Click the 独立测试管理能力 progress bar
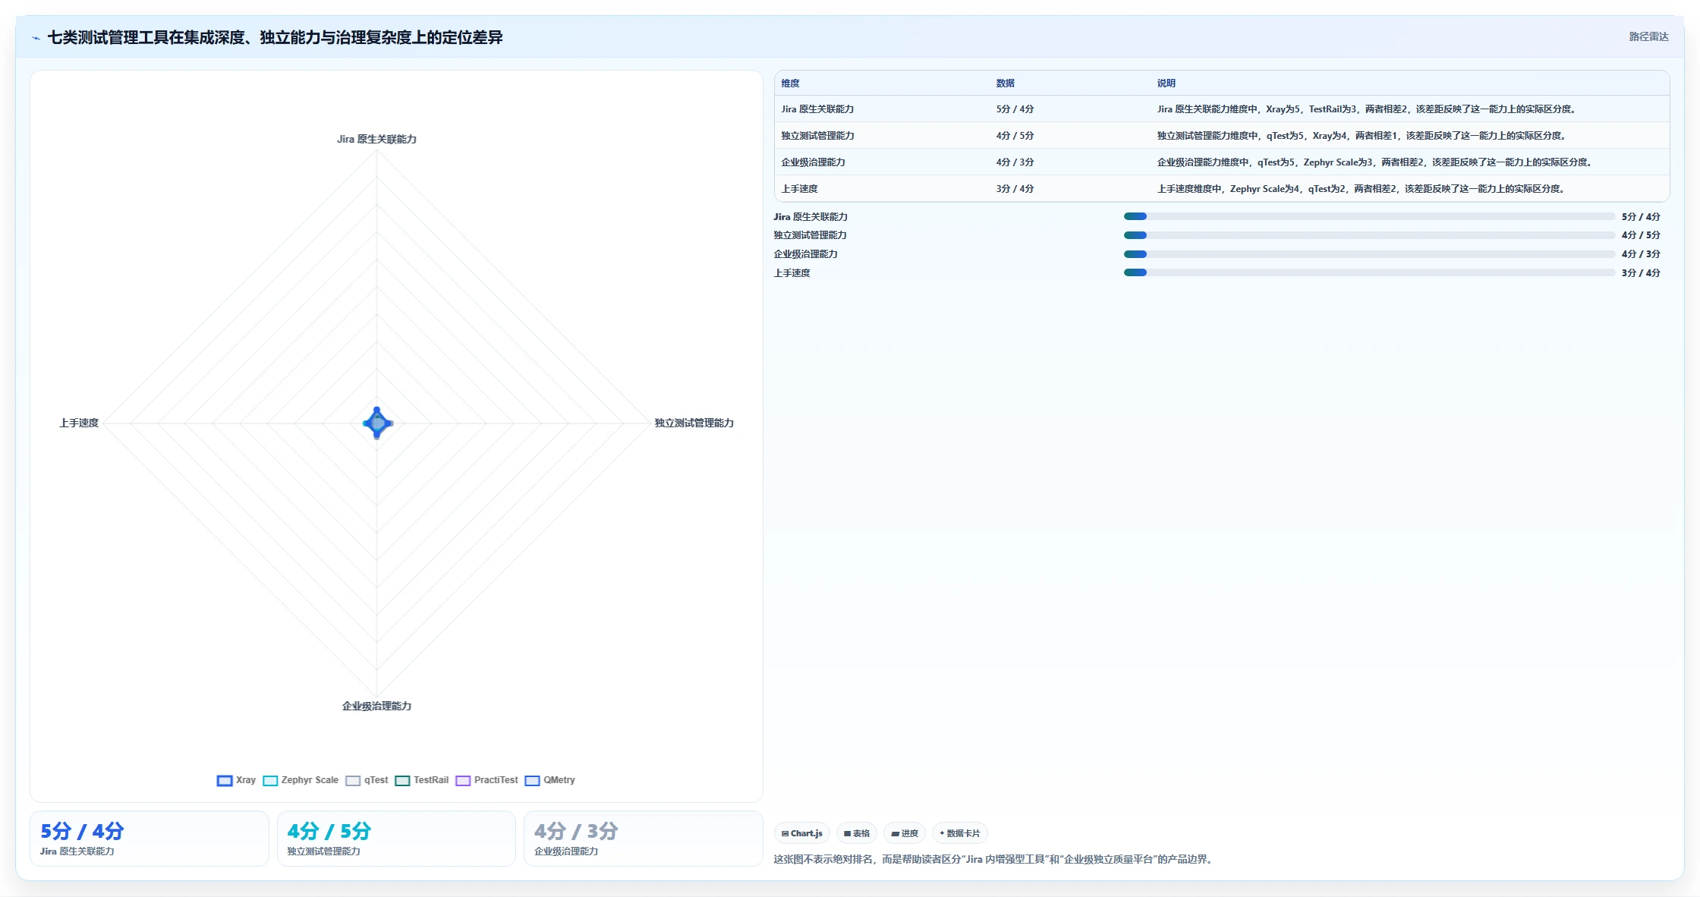This screenshot has width=1700, height=897. point(1369,235)
